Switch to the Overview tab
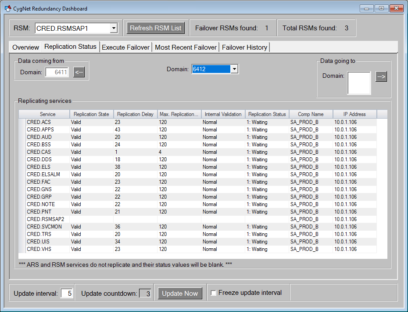The image size is (408, 312). [25, 47]
